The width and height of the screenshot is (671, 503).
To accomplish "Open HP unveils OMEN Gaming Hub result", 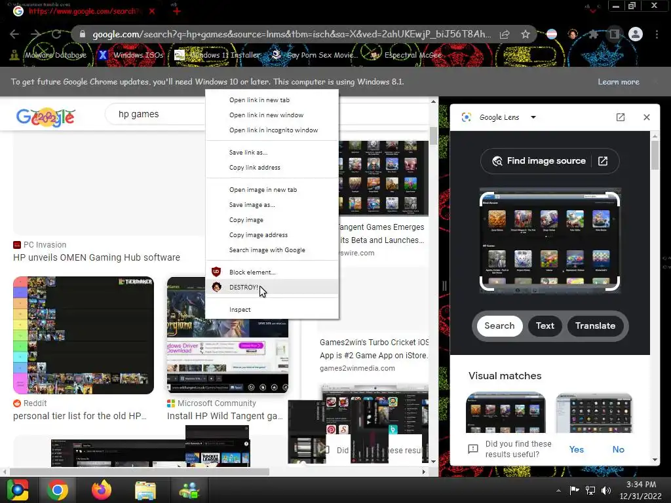I will click(97, 257).
